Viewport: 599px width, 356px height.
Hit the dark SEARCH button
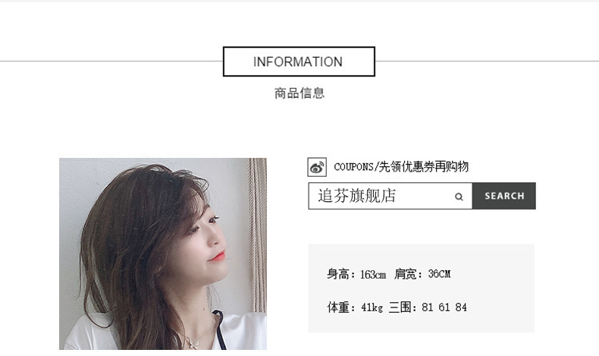pos(504,196)
